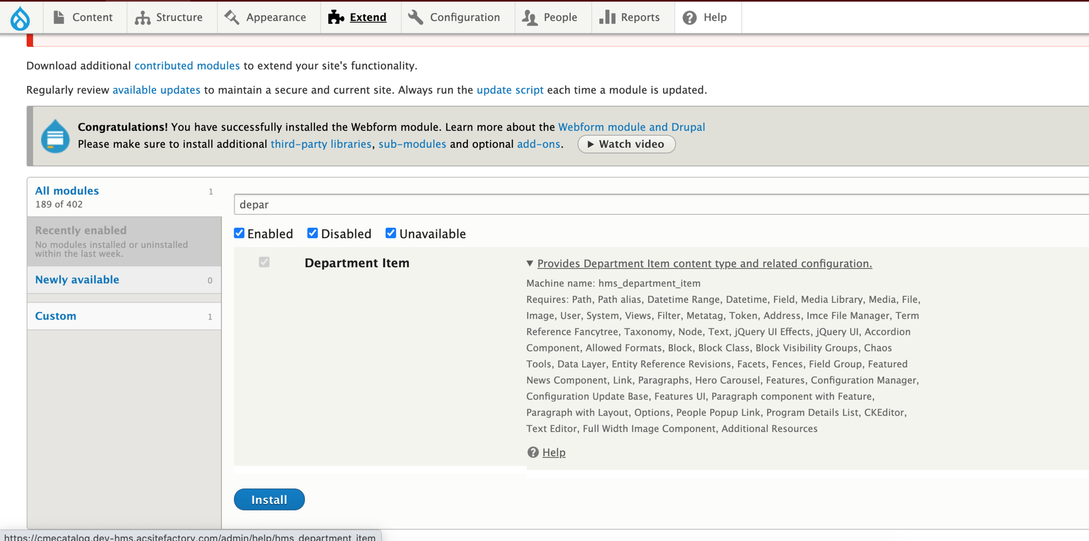Expand the Custom modules group
Screen dimensions: 1089x541
point(56,316)
